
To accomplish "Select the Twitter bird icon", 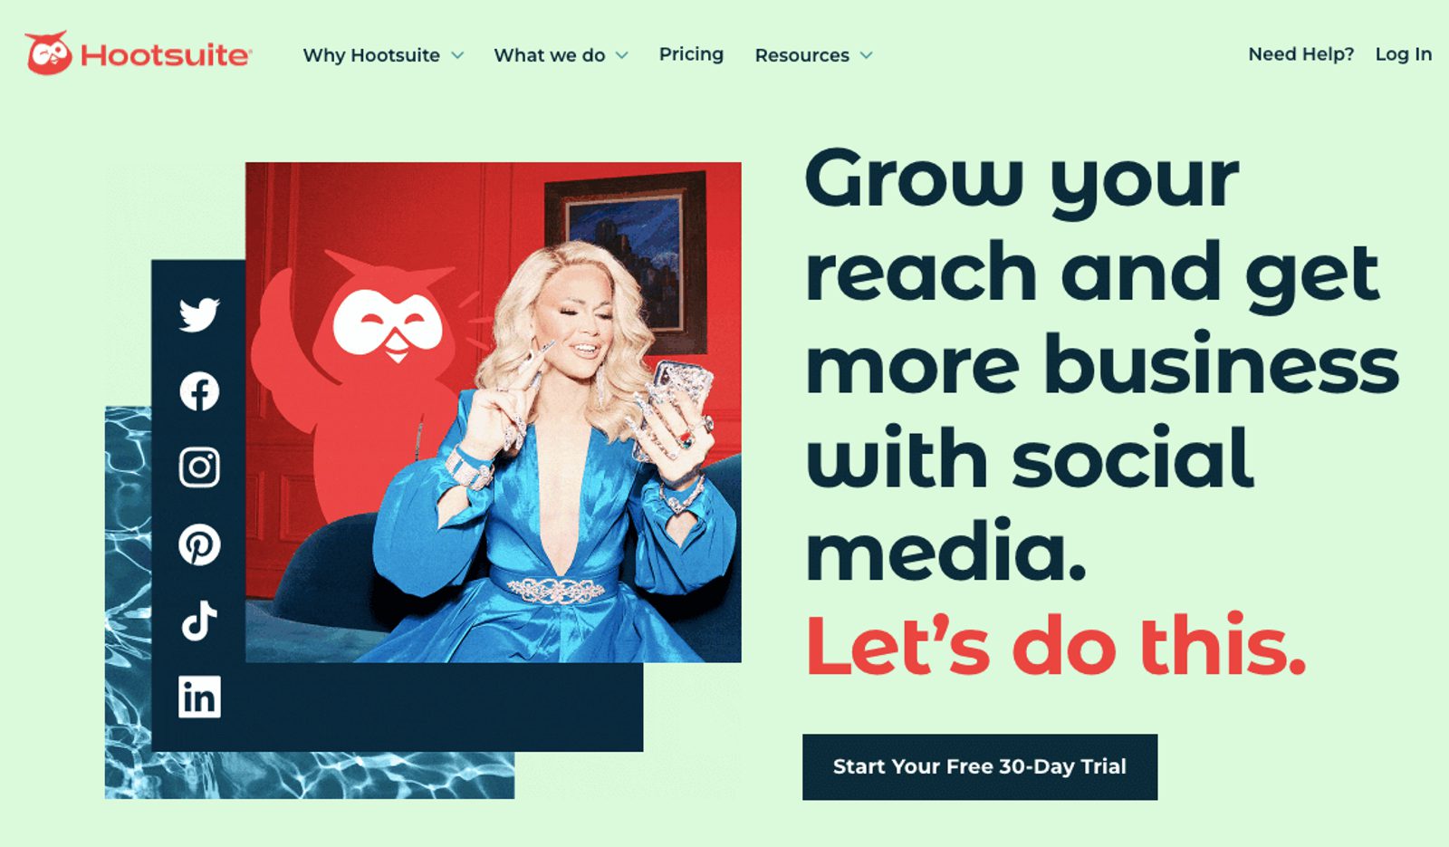I will coord(199,315).
